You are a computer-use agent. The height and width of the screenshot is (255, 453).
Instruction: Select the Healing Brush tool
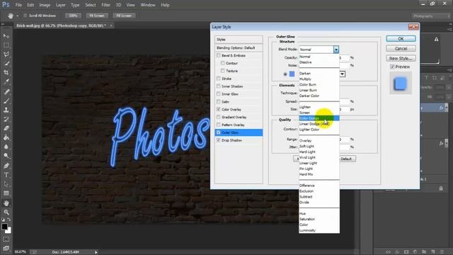(6, 91)
